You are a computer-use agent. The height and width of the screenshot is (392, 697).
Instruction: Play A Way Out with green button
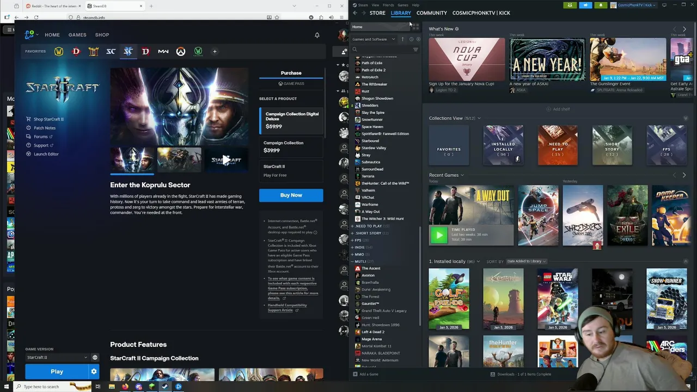tap(439, 235)
